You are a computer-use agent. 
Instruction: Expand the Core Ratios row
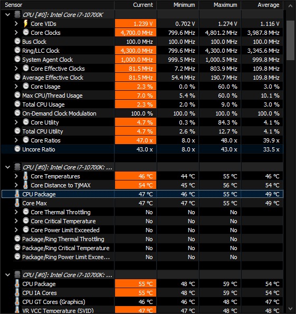point(16,140)
